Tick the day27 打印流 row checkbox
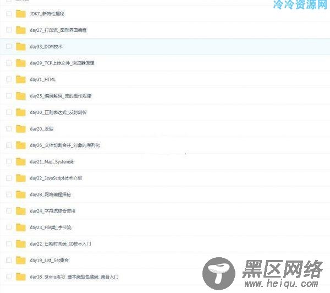This screenshot has height=293, width=330. point(9,30)
